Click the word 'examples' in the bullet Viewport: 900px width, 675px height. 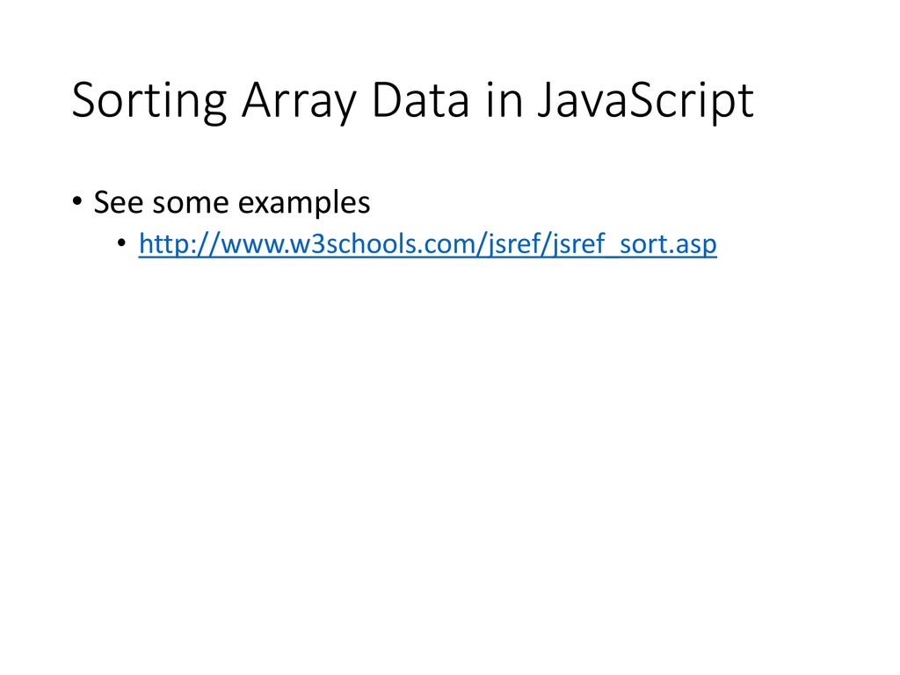[x=303, y=203]
